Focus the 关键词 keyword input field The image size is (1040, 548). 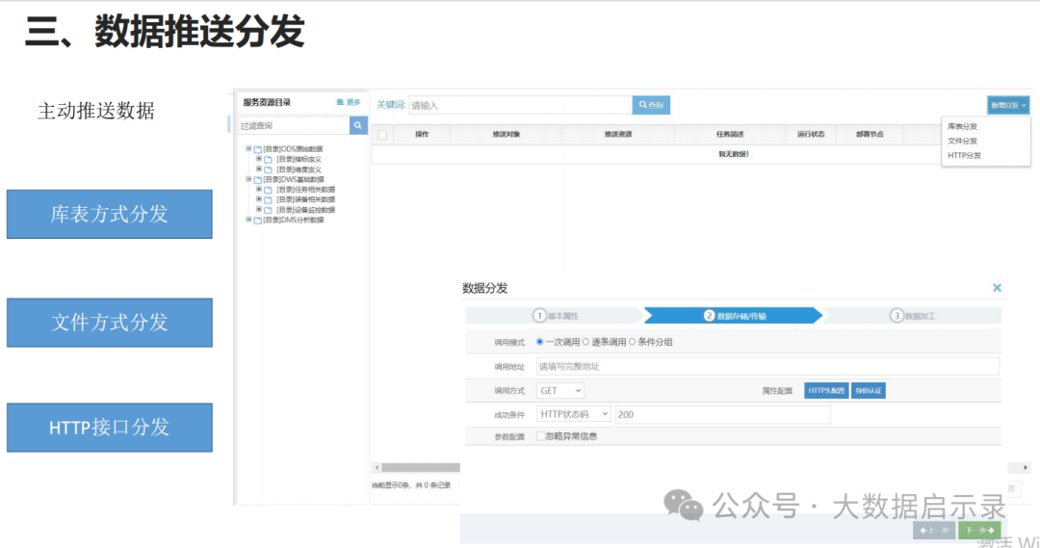520,105
